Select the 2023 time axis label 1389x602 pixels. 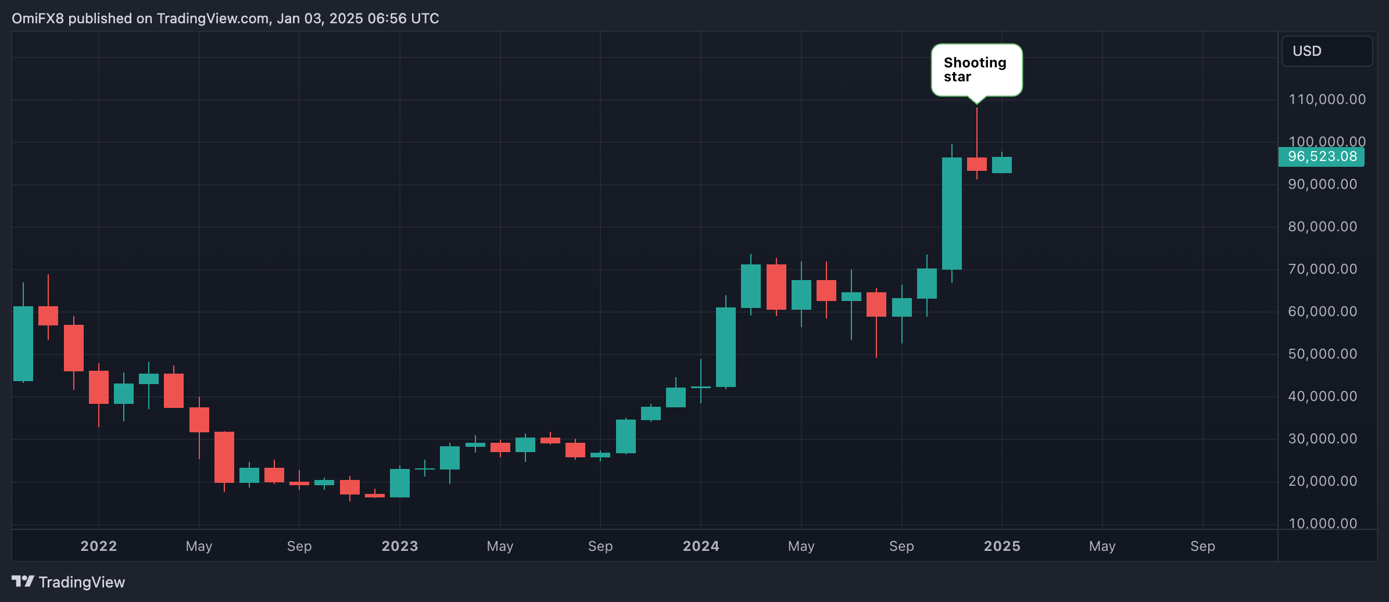pyautogui.click(x=400, y=546)
